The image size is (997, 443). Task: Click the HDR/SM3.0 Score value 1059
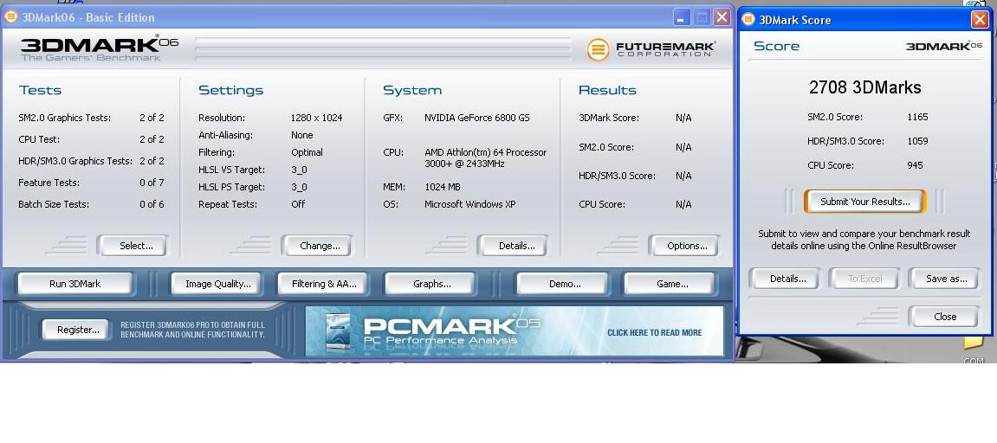point(917,141)
